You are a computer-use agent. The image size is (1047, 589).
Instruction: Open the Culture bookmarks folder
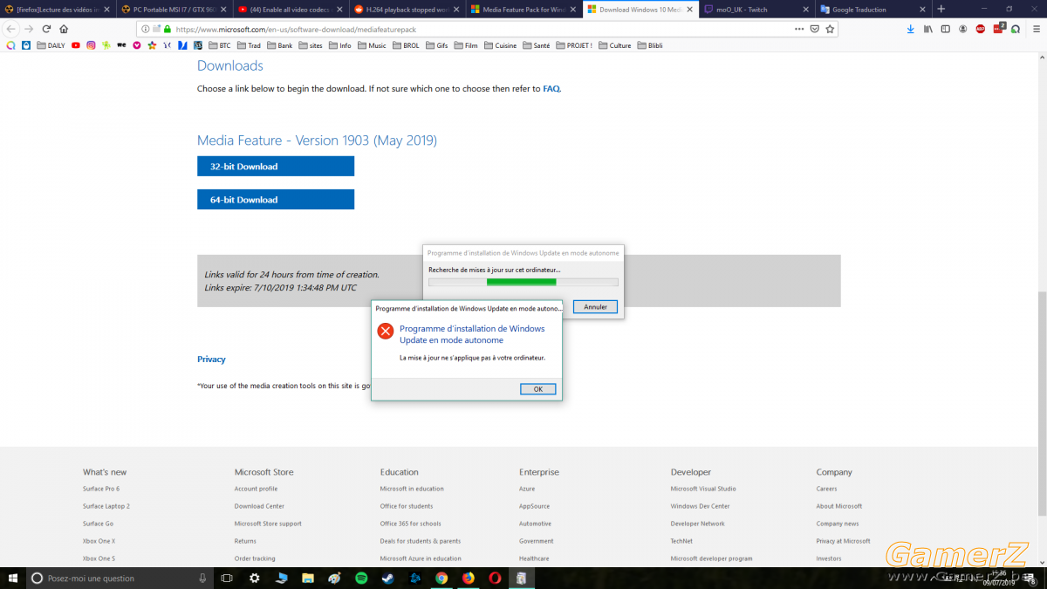coord(615,45)
